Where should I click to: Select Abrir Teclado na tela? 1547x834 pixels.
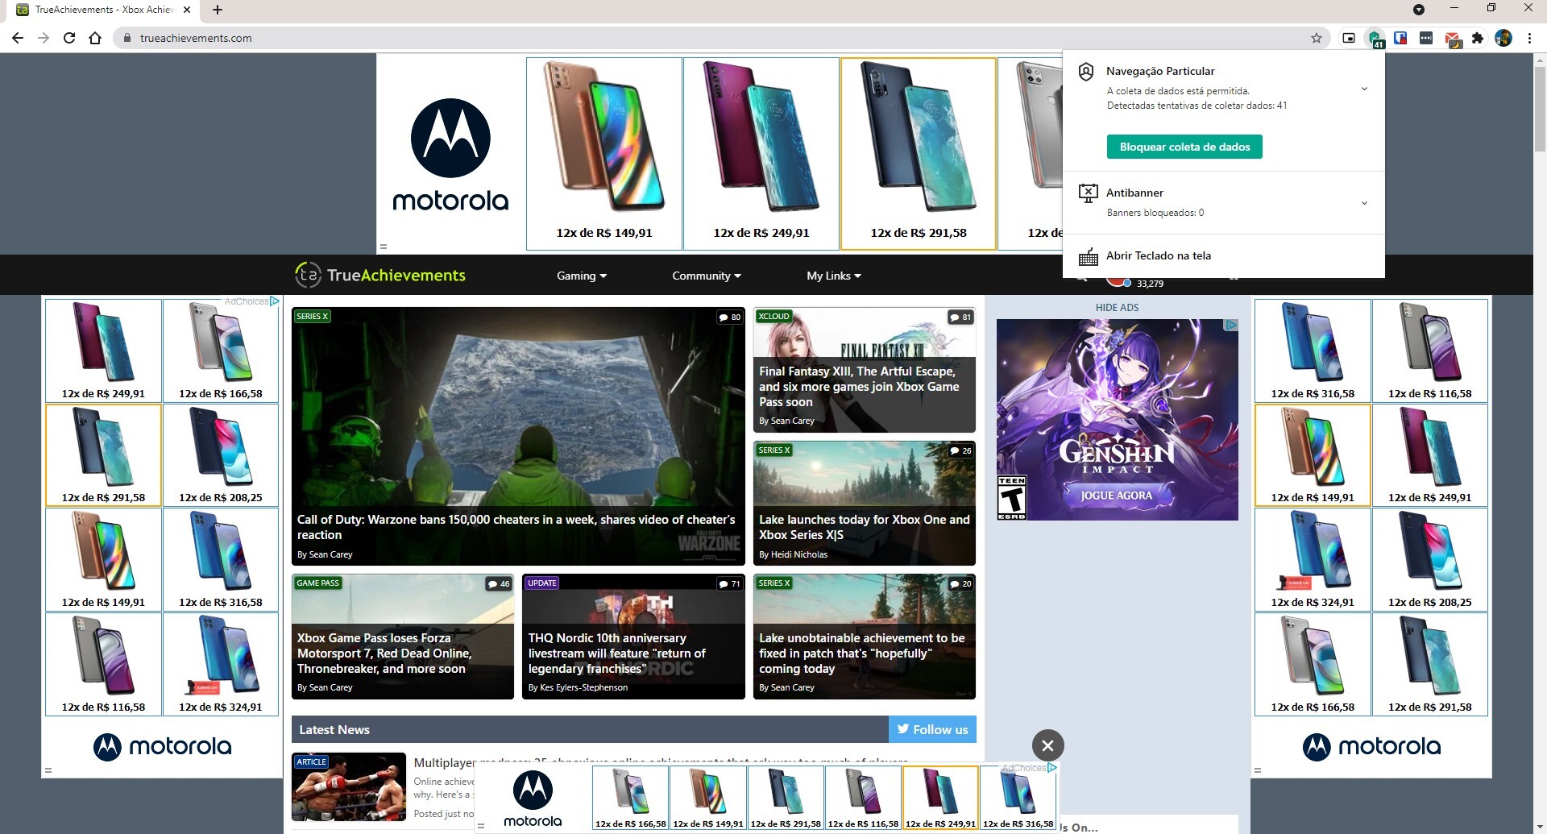pos(1158,255)
